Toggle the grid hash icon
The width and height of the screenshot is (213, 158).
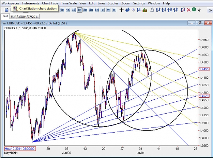[127, 10]
